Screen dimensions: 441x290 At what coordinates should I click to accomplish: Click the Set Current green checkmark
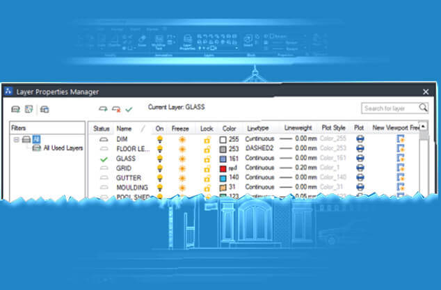[129, 109]
